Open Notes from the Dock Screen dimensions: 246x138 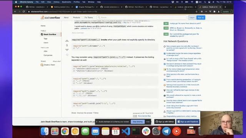[x=105, y=131]
